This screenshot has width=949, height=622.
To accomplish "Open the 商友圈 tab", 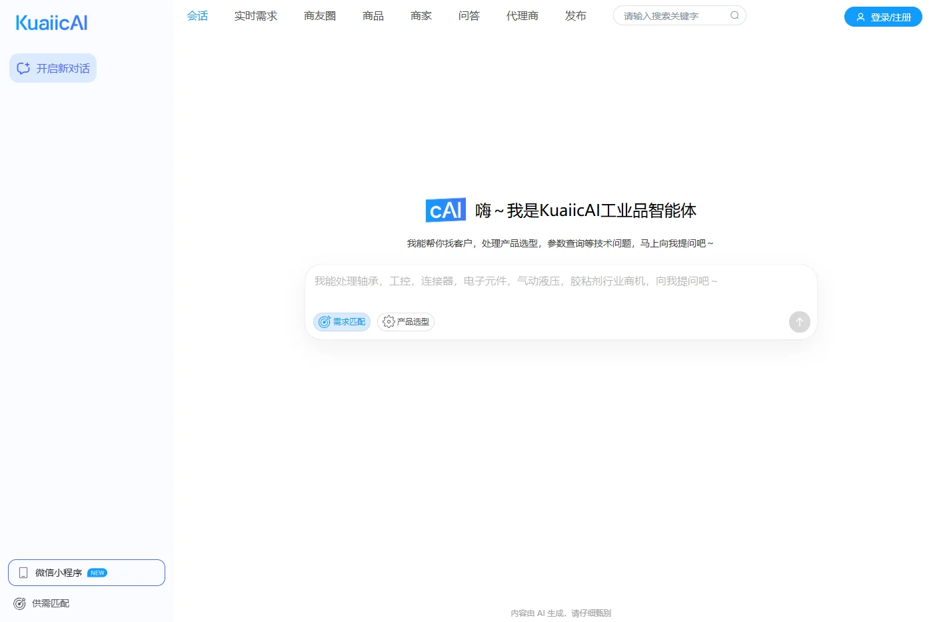I will pyautogui.click(x=320, y=15).
